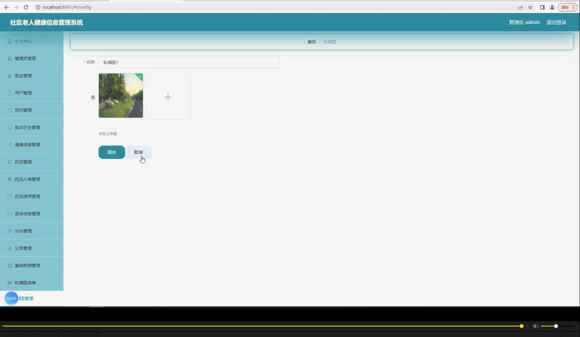Expand the 医生管理 chevron
Screen dimensions: 580x337
[x=56, y=76]
